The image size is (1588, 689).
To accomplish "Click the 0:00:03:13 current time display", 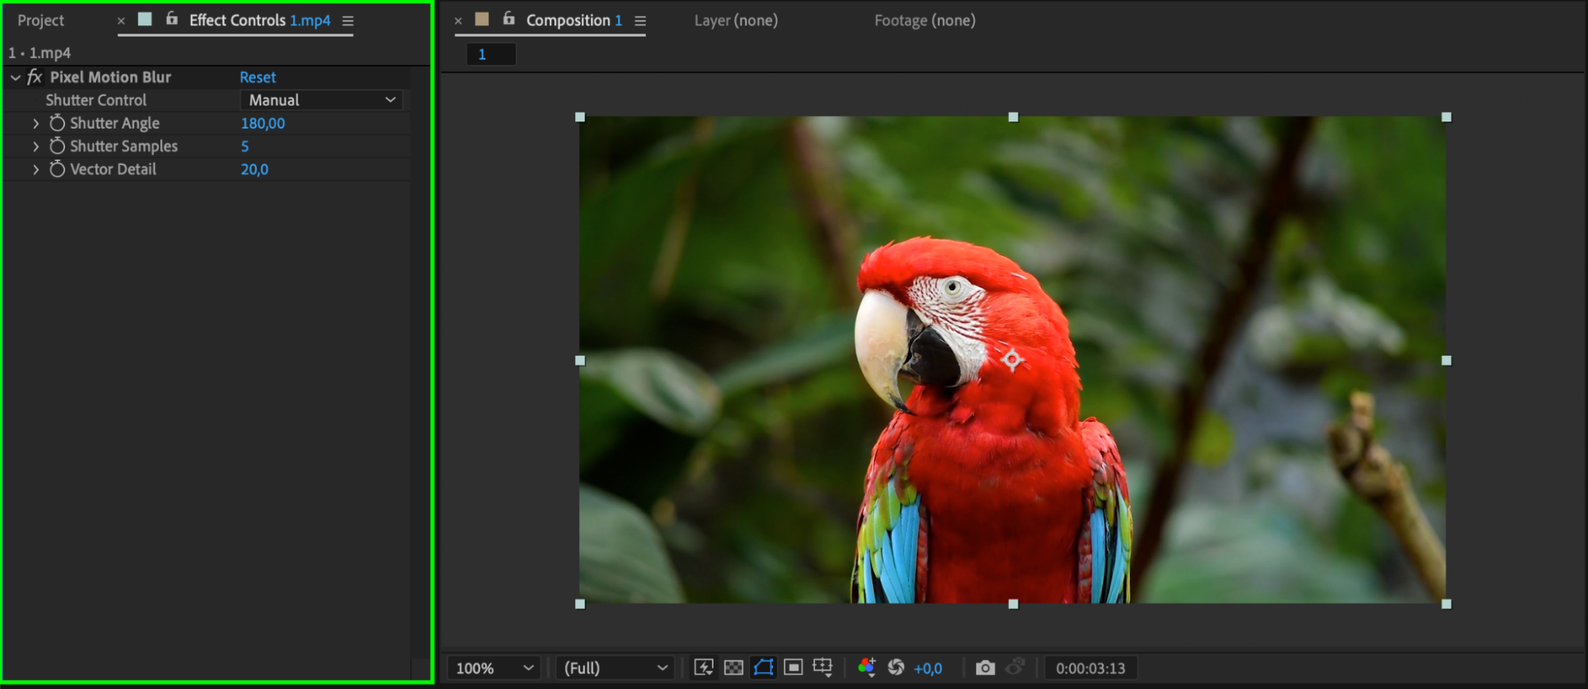I will pos(1090,668).
